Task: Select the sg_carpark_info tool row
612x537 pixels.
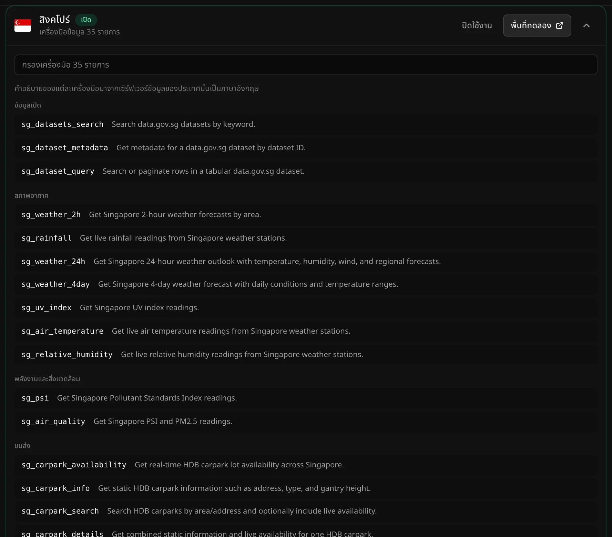Action: pyautogui.click(x=306, y=488)
